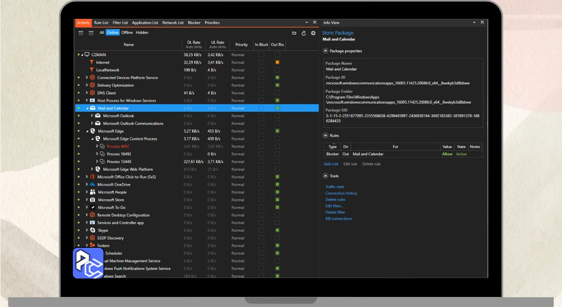Image resolution: width=562 pixels, height=307 pixels.
Task: Toggle Out Block checkbox for Internet
Action: point(277,62)
